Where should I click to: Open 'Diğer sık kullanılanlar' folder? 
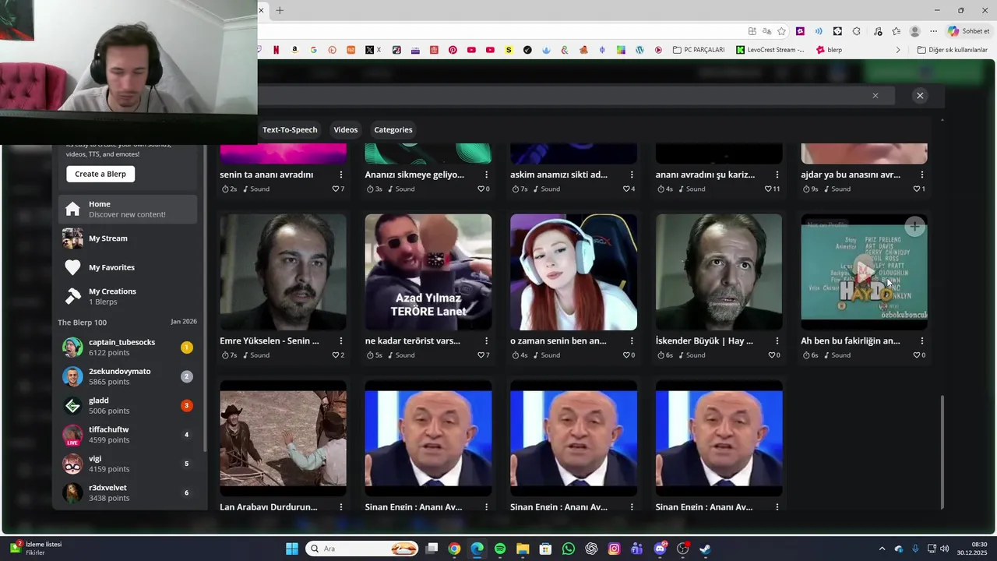953,50
